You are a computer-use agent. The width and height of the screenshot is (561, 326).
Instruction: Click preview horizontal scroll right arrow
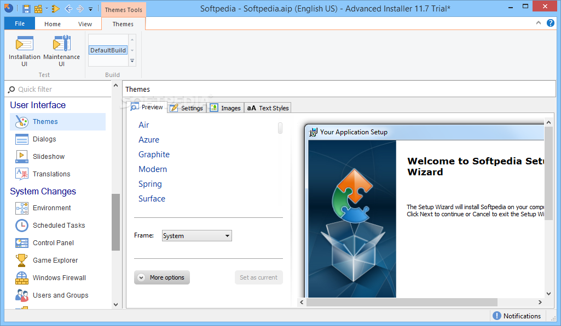point(540,303)
